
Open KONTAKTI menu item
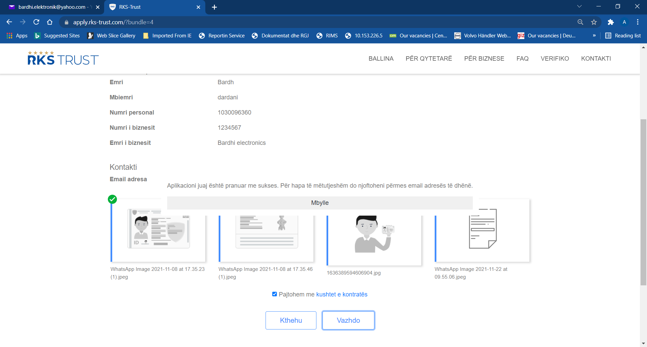(596, 59)
